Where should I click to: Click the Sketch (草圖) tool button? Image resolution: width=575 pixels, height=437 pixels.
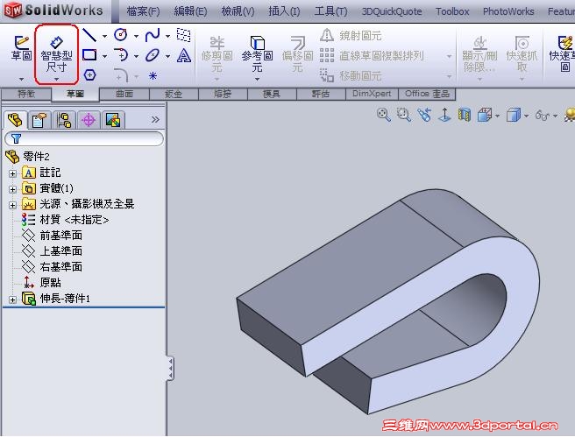[x=21, y=48]
